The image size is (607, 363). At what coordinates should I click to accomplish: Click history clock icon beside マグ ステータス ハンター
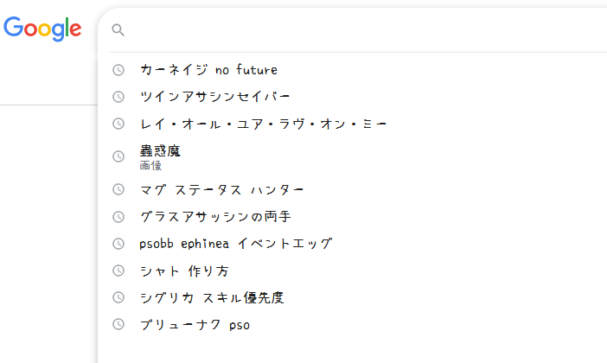tap(119, 189)
